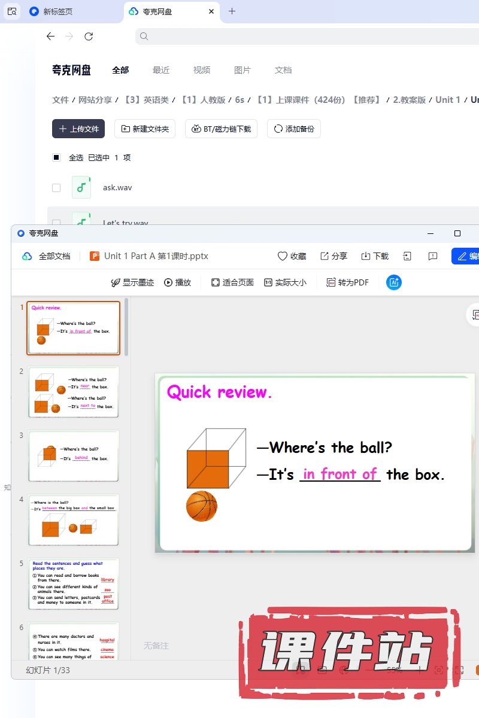
Task: Check the box beside ask.wav
Action: click(x=56, y=188)
